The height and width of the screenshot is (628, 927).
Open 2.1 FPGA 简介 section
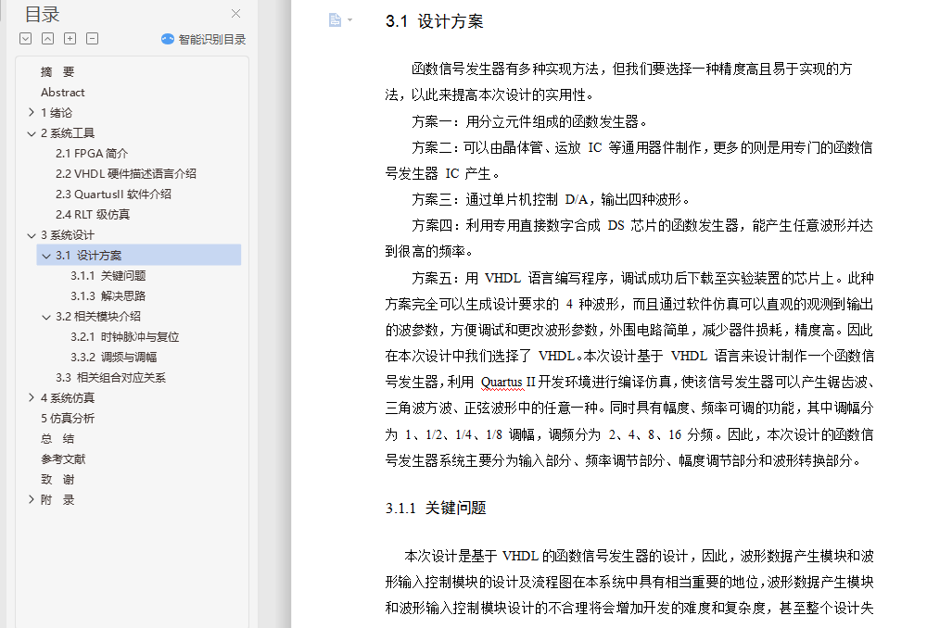point(92,154)
